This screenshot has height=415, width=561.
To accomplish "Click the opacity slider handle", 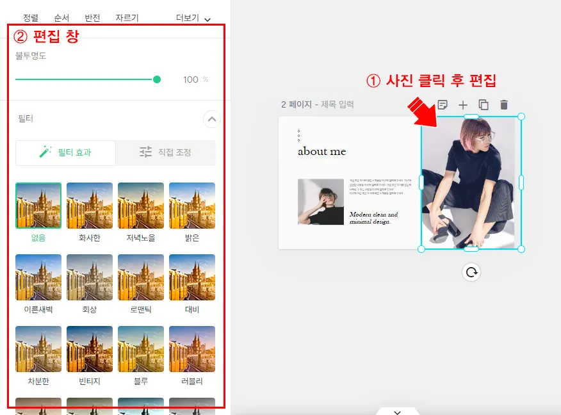I will pos(157,79).
